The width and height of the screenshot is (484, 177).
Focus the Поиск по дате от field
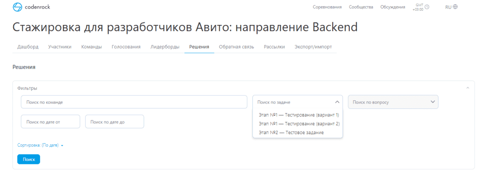pyautogui.click(x=50, y=121)
